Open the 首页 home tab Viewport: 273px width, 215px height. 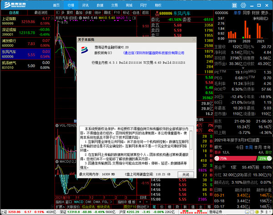point(56,5)
